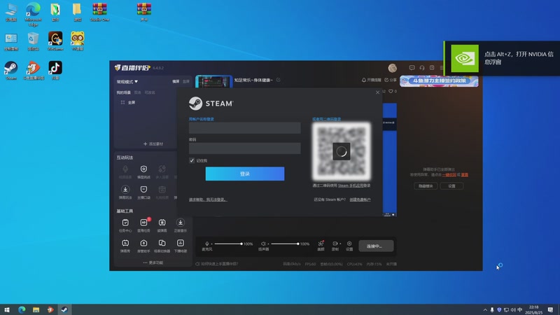Open the orange live-companion desktop shortcut
Screen dimensions: 560x315
pyautogui.click(x=33, y=70)
